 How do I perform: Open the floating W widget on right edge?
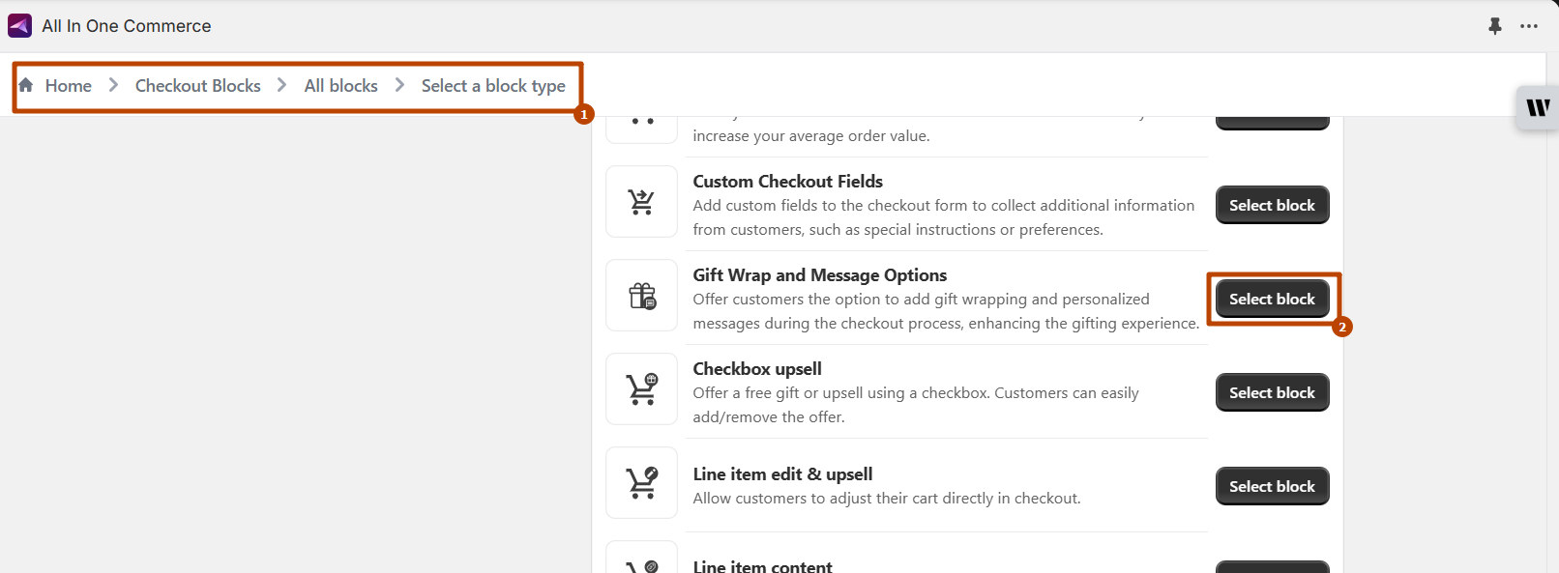pos(1537,107)
